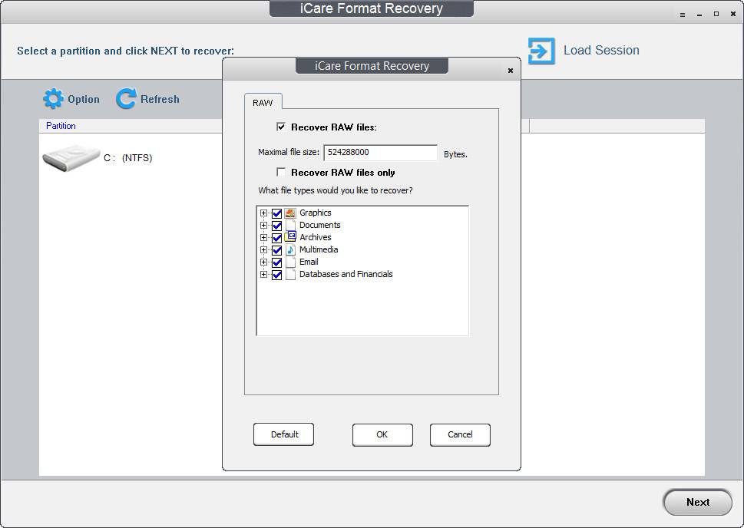The image size is (744, 528).
Task: Click the Multimedia music note icon
Action: pos(290,249)
